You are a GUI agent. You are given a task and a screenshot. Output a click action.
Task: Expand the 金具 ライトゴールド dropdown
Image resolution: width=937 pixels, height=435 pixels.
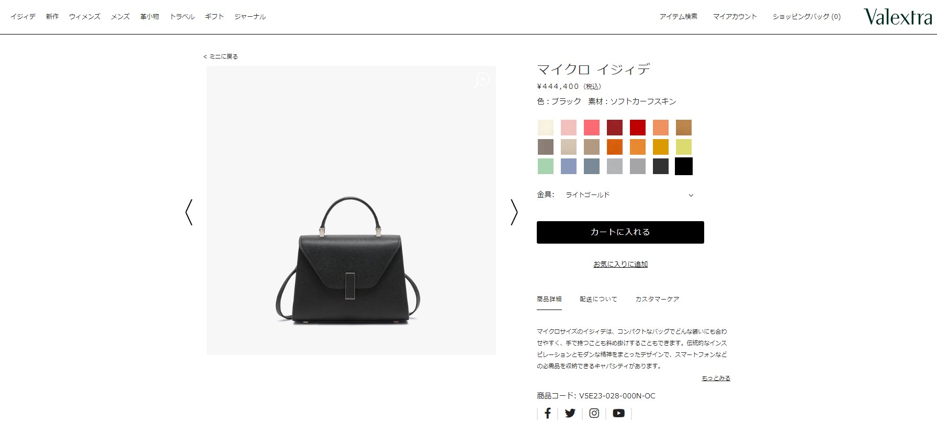(620, 194)
